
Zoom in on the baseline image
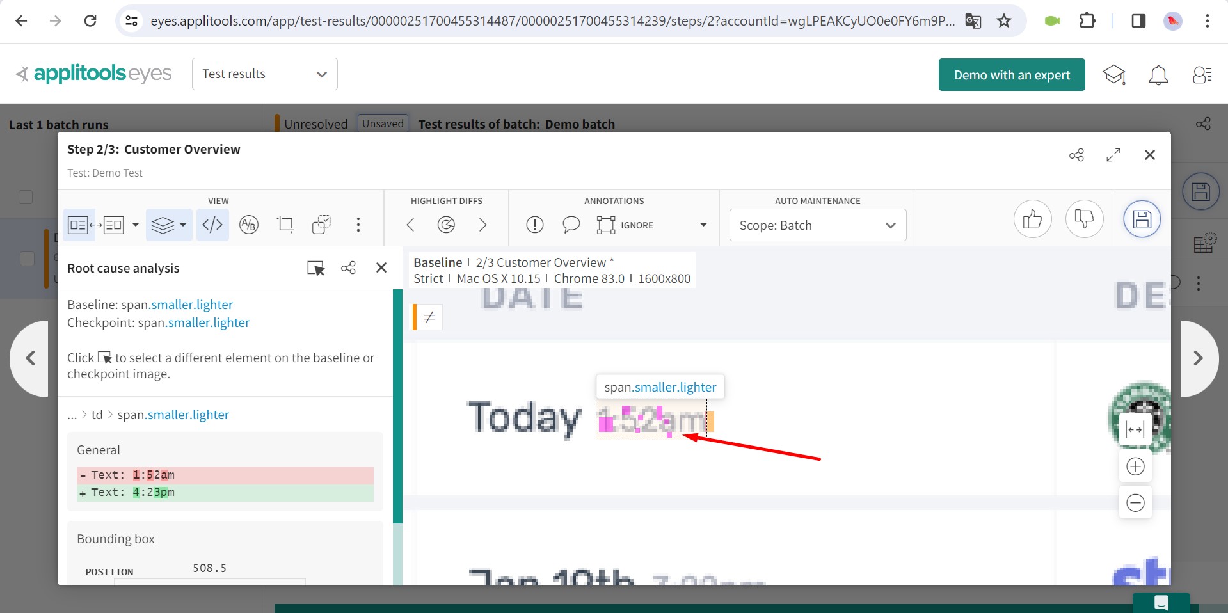tap(1135, 466)
